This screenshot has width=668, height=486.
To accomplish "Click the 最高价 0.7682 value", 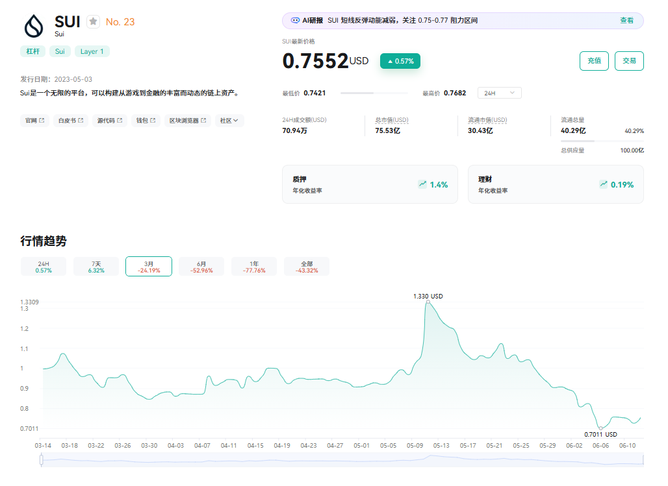I will click(x=455, y=93).
